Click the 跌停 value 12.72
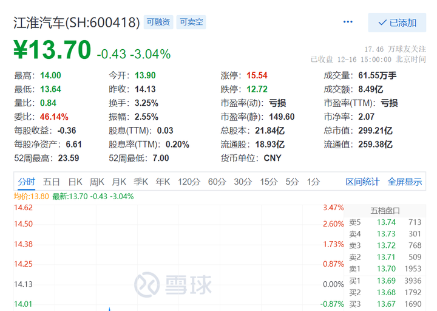The image size is (437, 311). click(x=257, y=89)
